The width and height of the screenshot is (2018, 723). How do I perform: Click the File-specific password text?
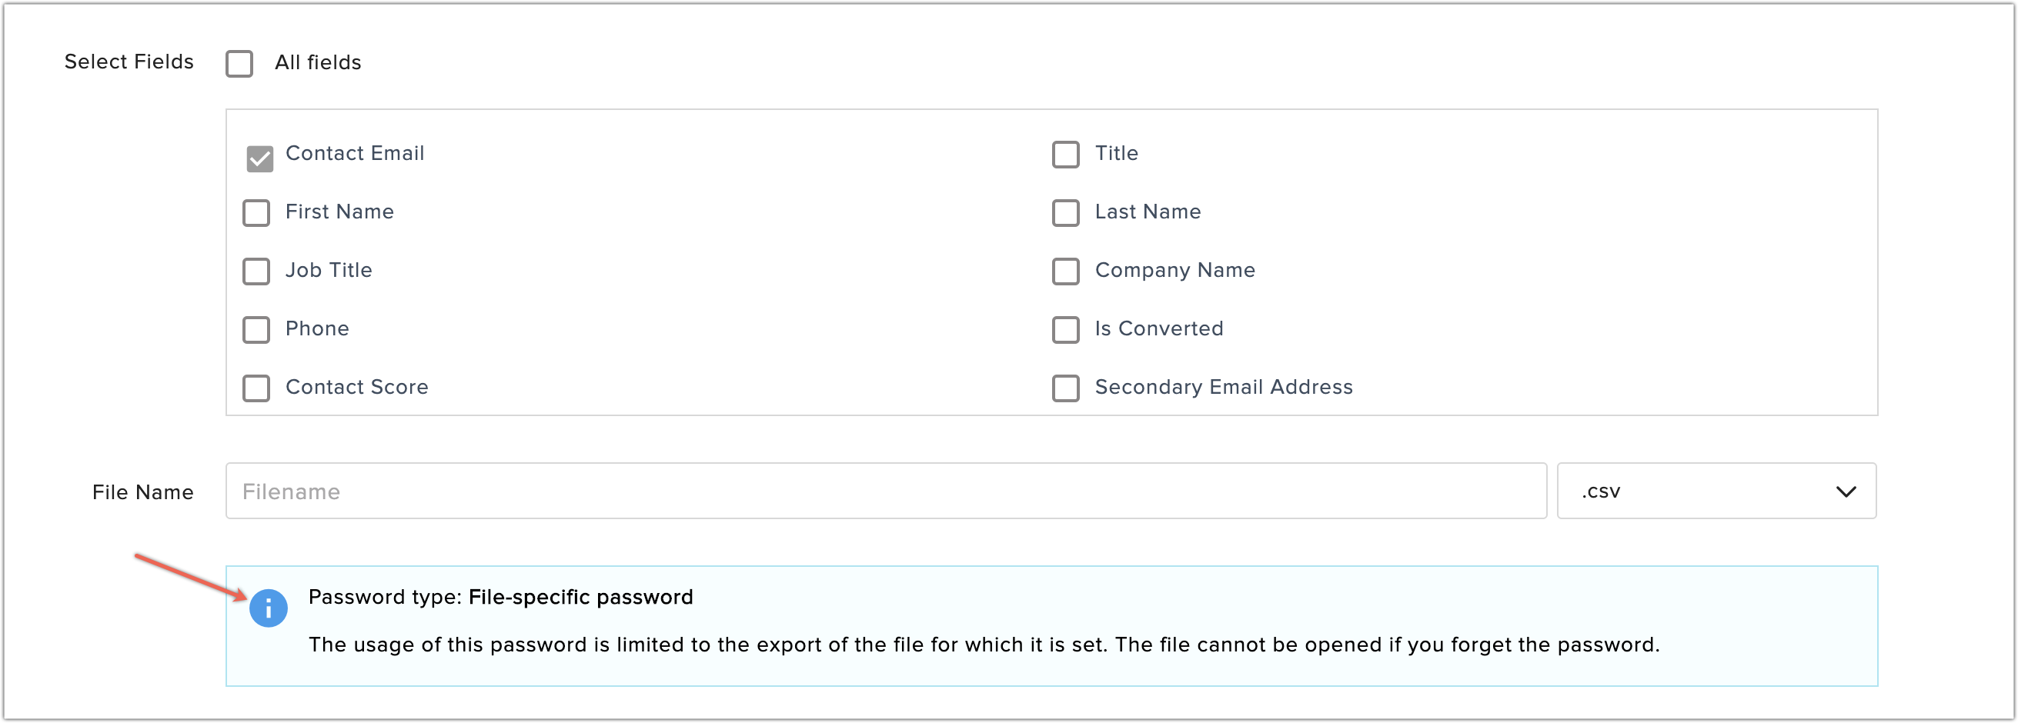(580, 597)
